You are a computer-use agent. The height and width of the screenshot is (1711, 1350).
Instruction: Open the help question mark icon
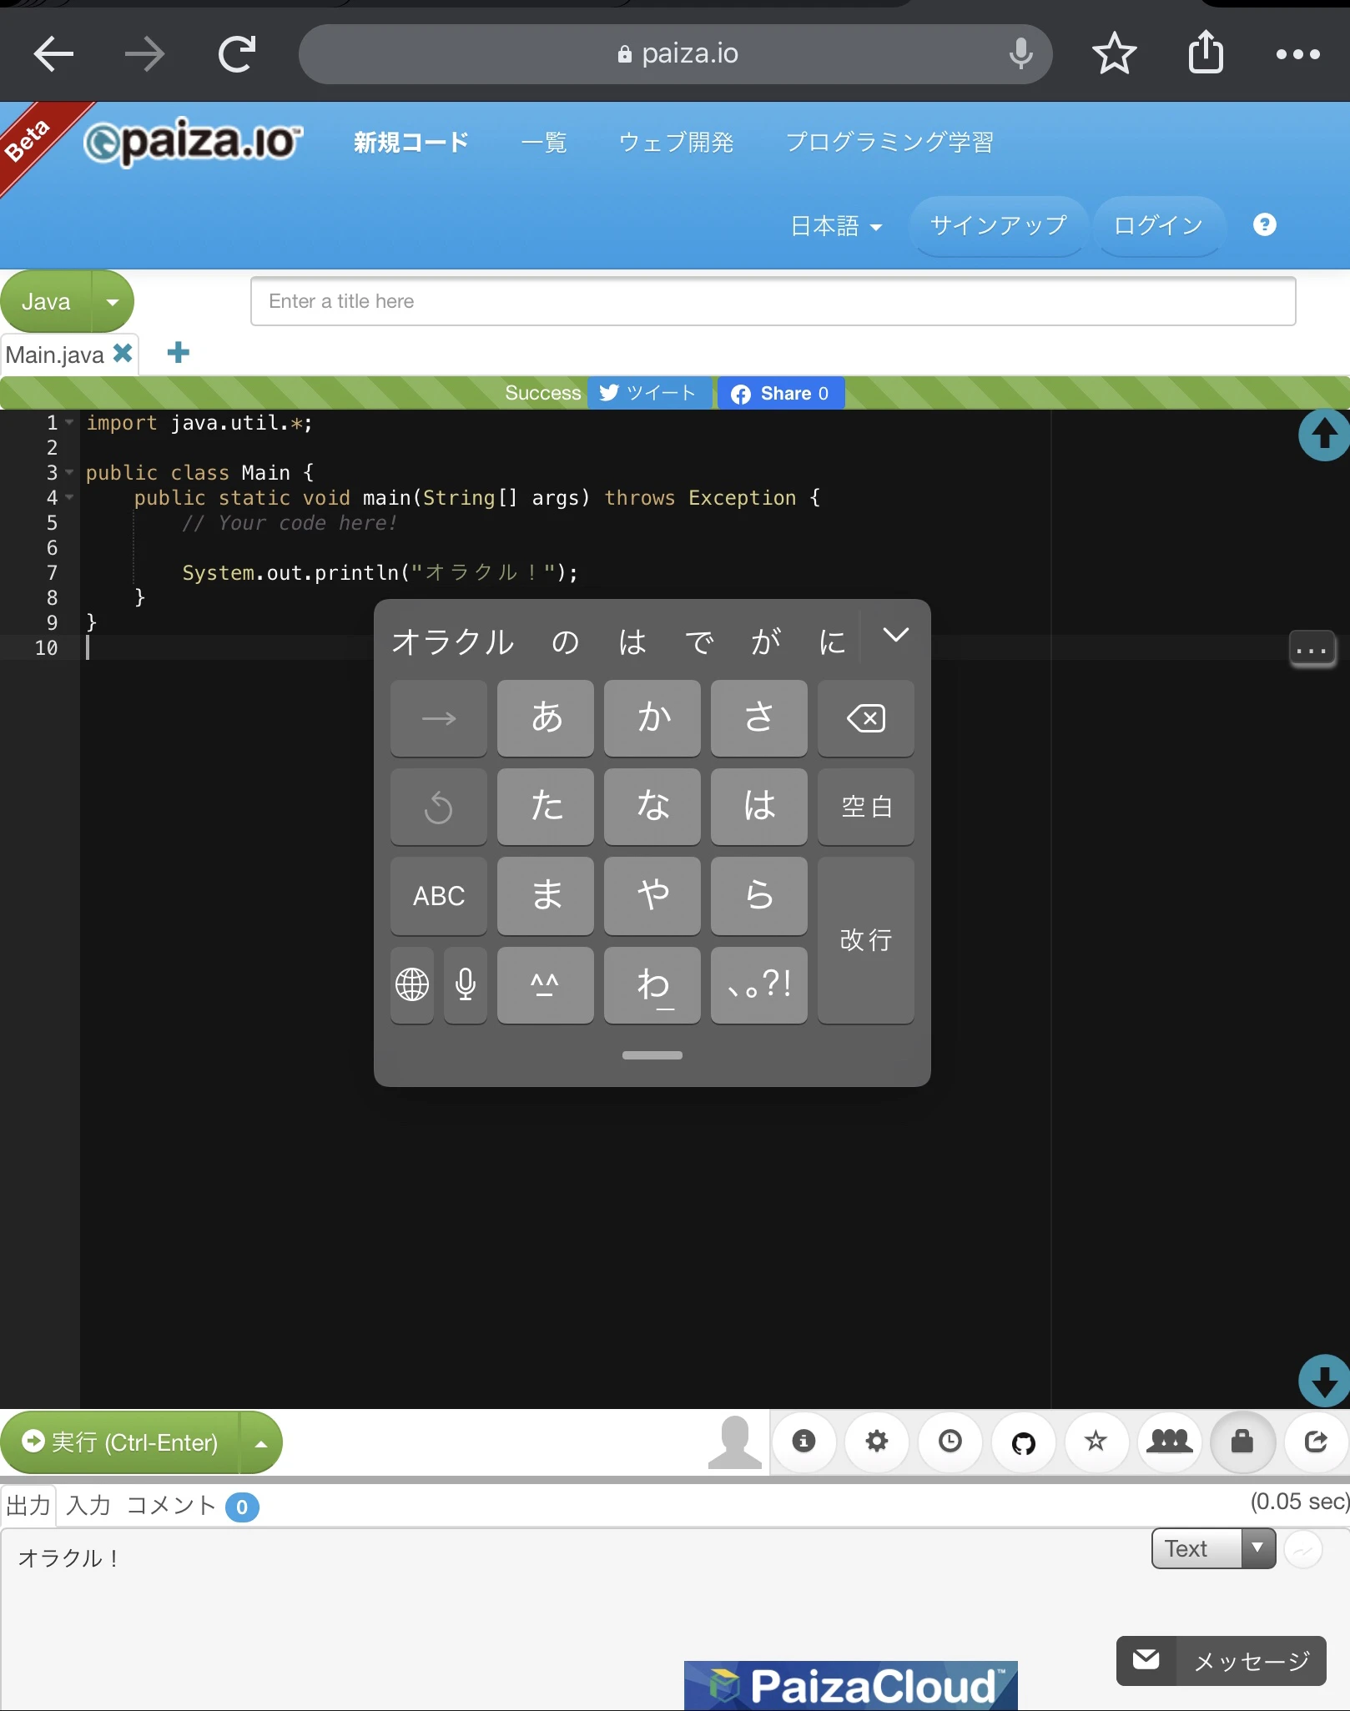tap(1264, 224)
